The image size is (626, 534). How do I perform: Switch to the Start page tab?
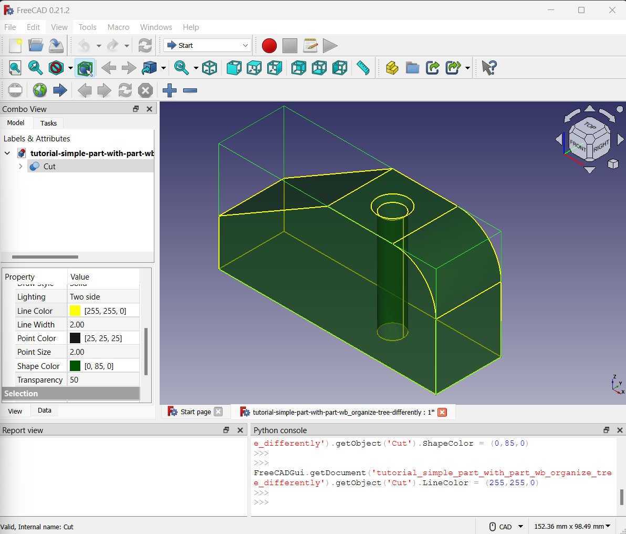195,412
